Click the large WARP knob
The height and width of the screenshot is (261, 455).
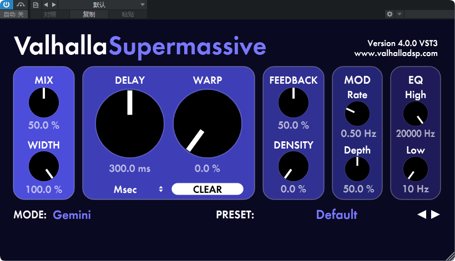208,124
